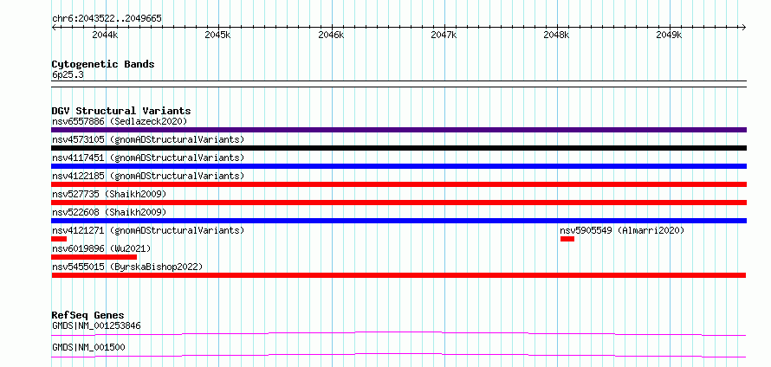Open the nsv4573105 (gnomADStructuralVariants) label
Viewport: 771px width, 367px height.
tap(148, 139)
